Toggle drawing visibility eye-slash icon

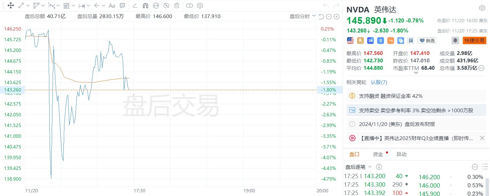click(x=166, y=6)
